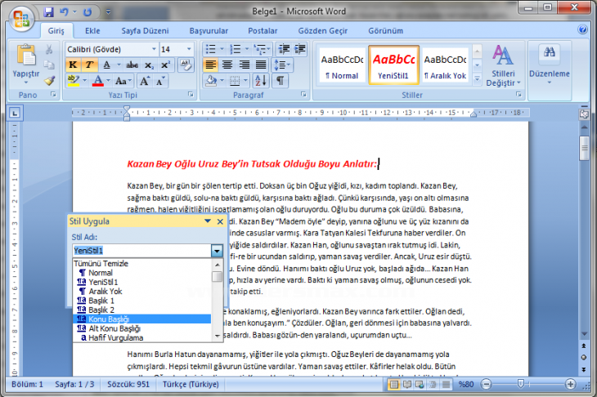The image size is (597, 397).
Task: Undo the last action
Action: point(64,12)
